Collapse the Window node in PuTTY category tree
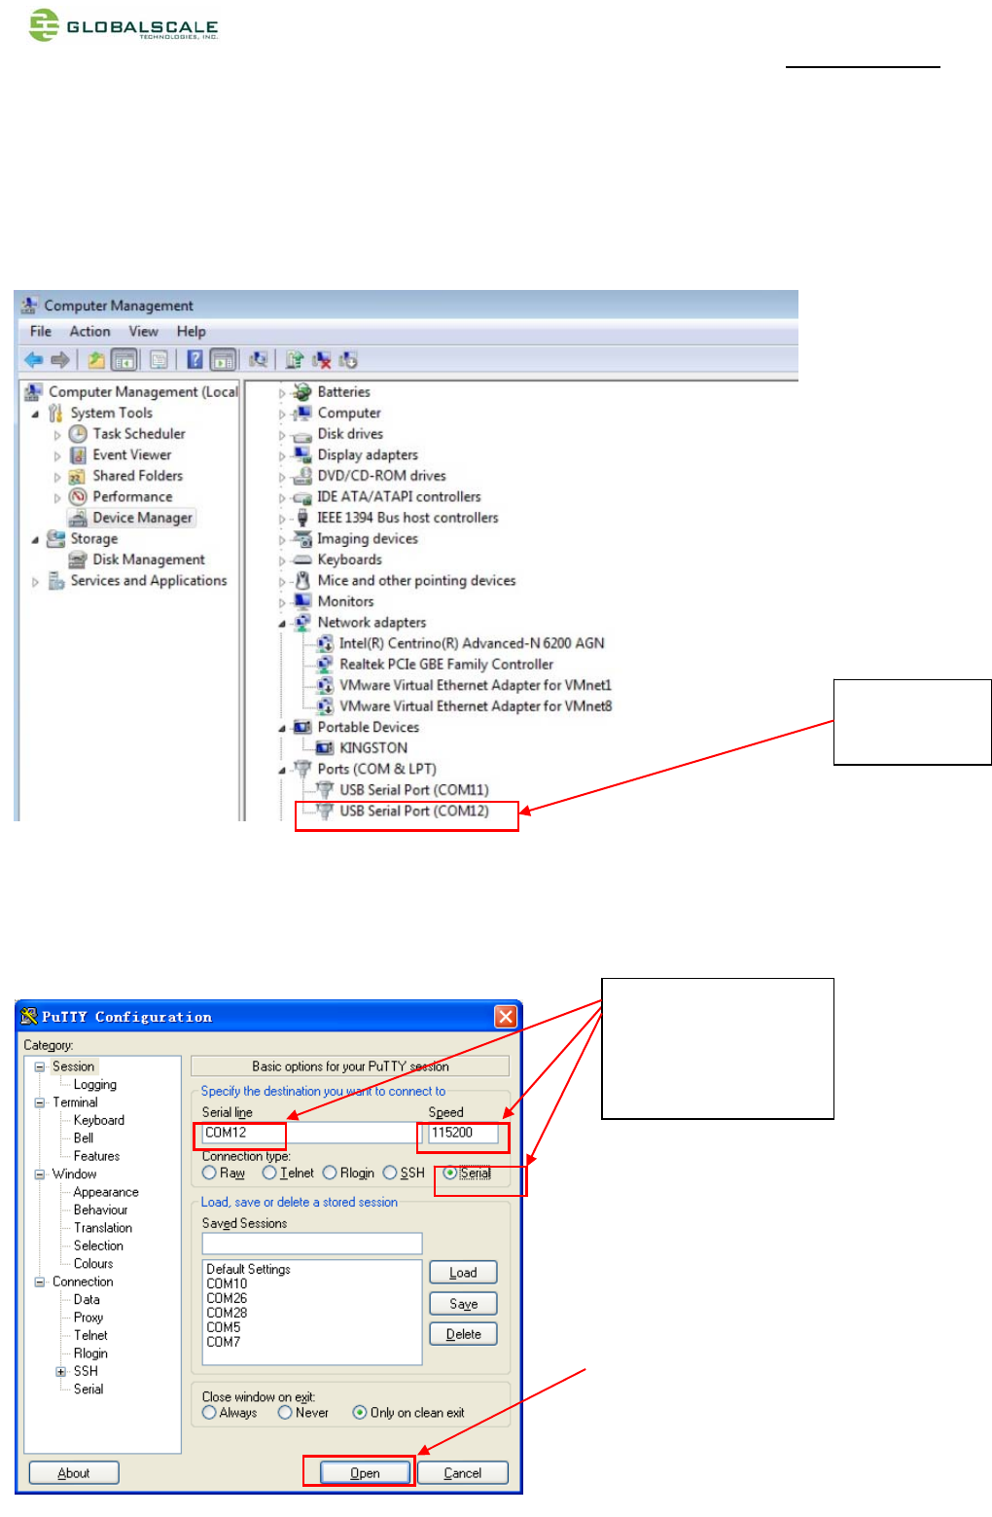Image resolution: width=992 pixels, height=1517 pixels. 40,1174
